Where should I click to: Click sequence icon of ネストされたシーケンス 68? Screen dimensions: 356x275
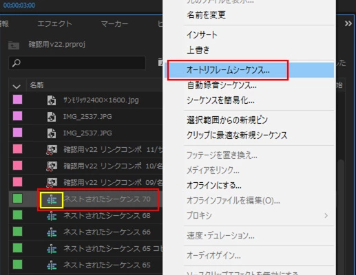(52, 216)
